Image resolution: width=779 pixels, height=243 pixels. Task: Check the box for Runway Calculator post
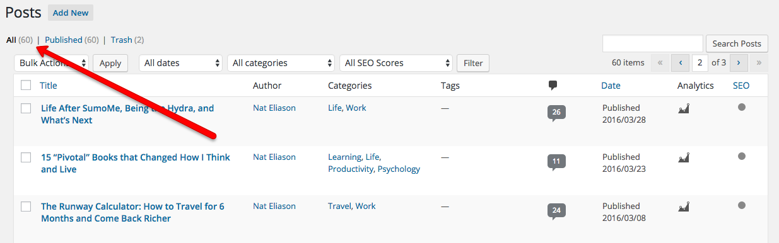[26, 206]
